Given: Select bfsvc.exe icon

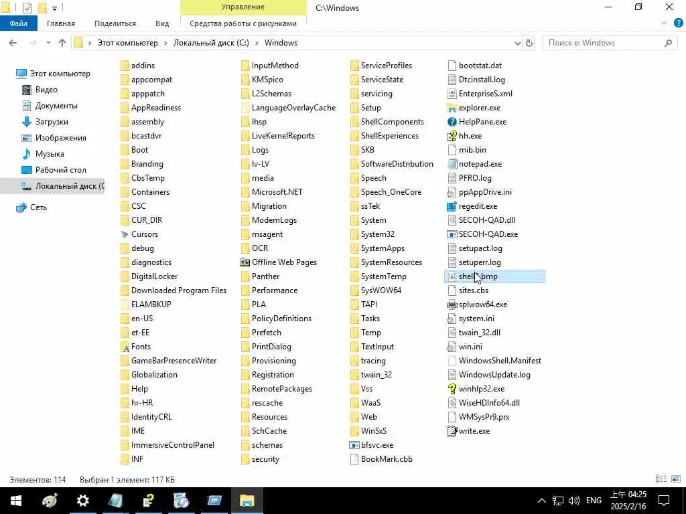Looking at the screenshot, I should [354, 445].
